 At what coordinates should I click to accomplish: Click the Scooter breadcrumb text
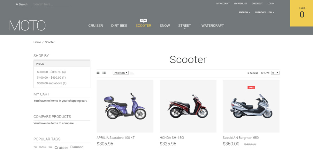(50, 42)
